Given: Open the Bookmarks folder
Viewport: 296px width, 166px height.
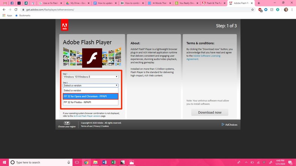Looking at the screenshot, I should point(23,15).
